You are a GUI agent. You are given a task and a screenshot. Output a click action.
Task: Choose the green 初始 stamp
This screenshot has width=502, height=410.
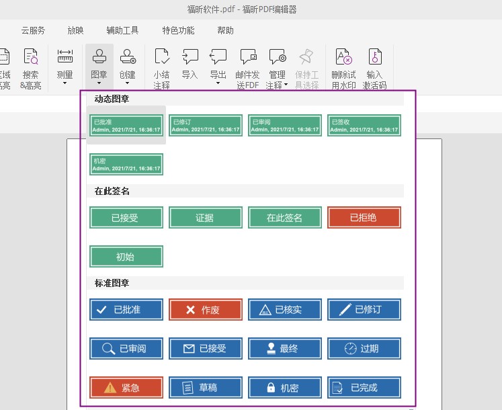point(126,257)
